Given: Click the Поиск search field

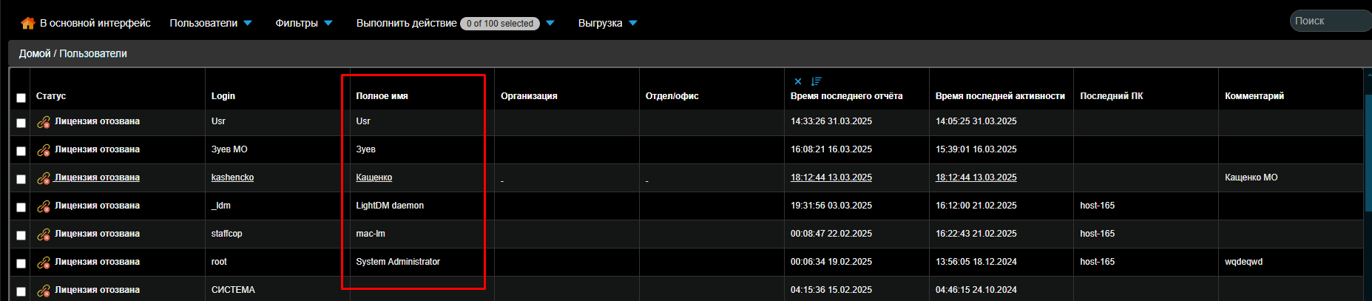Looking at the screenshot, I should [x=1329, y=21].
